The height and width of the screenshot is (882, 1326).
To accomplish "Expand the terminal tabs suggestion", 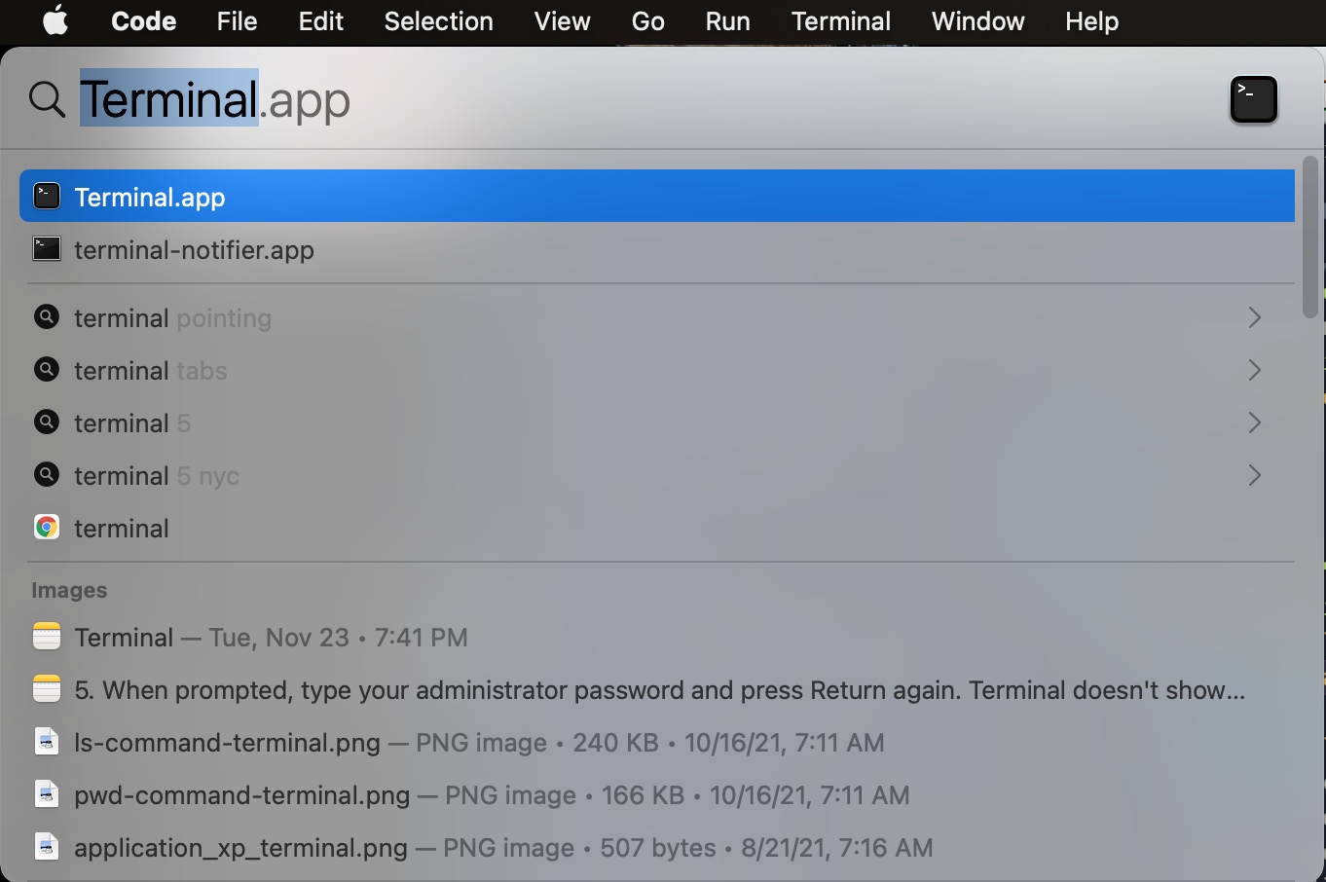I will point(1254,370).
